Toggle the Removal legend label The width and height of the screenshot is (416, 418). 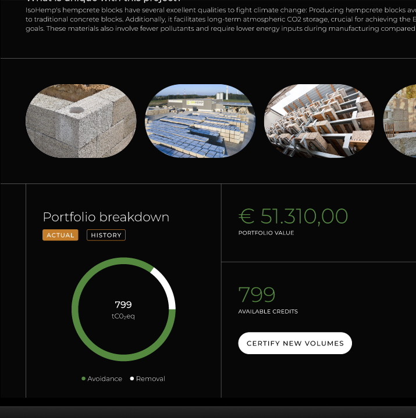[151, 379]
